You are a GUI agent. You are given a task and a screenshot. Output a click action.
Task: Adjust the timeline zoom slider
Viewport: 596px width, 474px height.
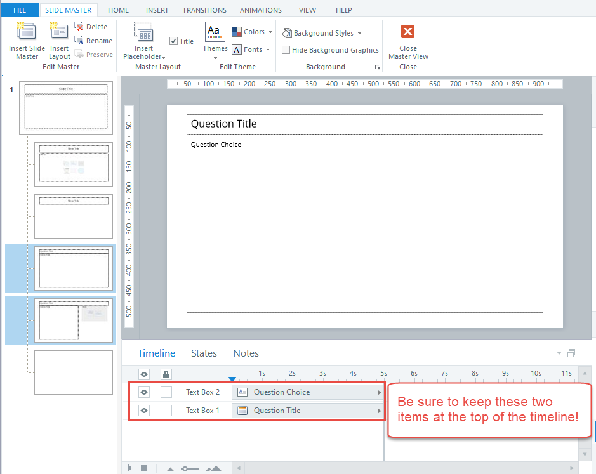(189, 468)
